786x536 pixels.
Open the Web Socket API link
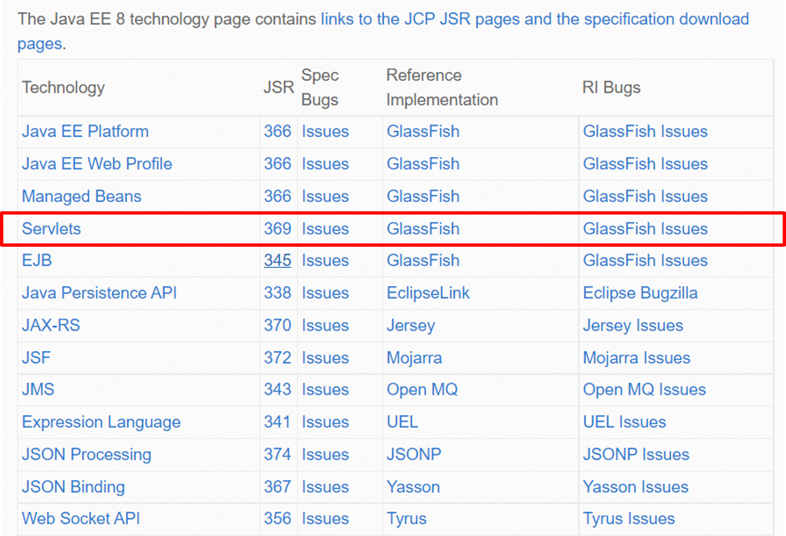coord(81,519)
